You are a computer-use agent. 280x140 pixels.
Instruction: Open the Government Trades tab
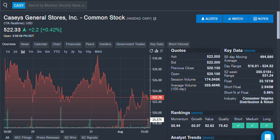pyautogui.click(x=131, y=44)
